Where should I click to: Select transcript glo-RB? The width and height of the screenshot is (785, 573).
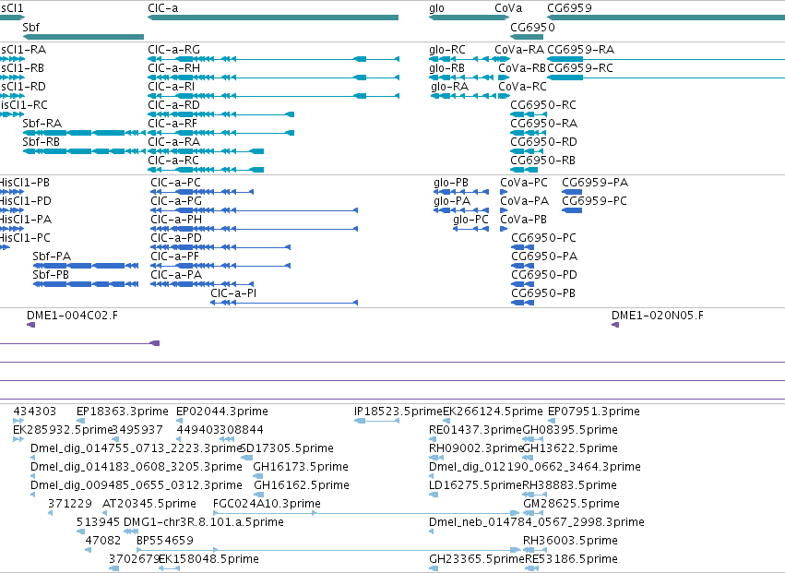point(462,78)
